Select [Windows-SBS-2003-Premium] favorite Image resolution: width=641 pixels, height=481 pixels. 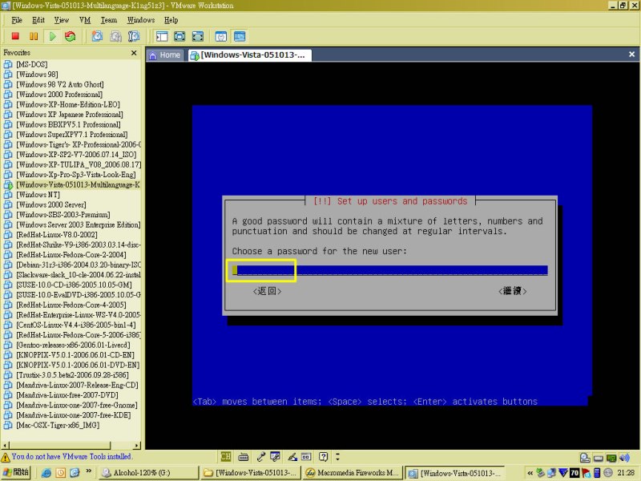click(x=63, y=215)
